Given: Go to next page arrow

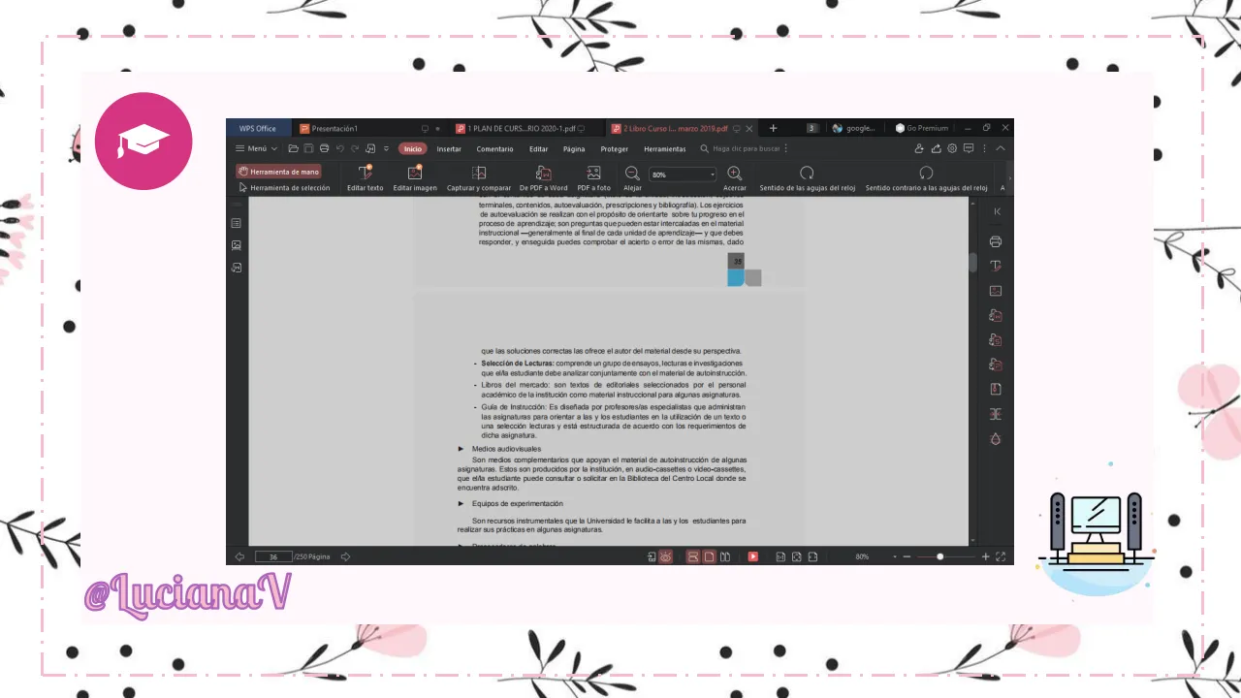Looking at the screenshot, I should (x=345, y=556).
